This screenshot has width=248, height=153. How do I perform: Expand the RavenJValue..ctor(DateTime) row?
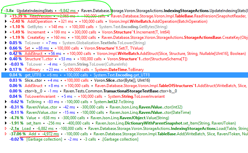[6, 112]
